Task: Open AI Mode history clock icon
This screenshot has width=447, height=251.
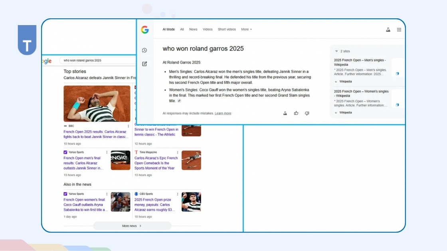Action: tap(144, 50)
